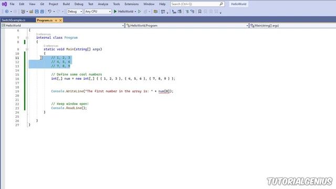Click the Hot Reload flame icon
336x189 pixels.
tap(145, 12)
